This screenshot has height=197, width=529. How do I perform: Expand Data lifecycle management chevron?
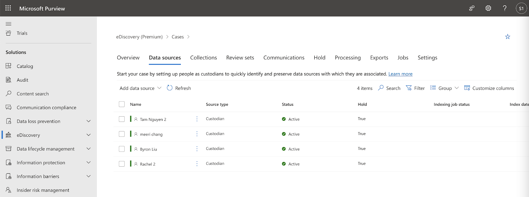[89, 149]
